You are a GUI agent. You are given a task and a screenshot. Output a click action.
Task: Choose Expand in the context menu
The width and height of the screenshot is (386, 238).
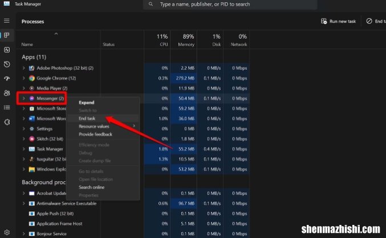point(87,103)
